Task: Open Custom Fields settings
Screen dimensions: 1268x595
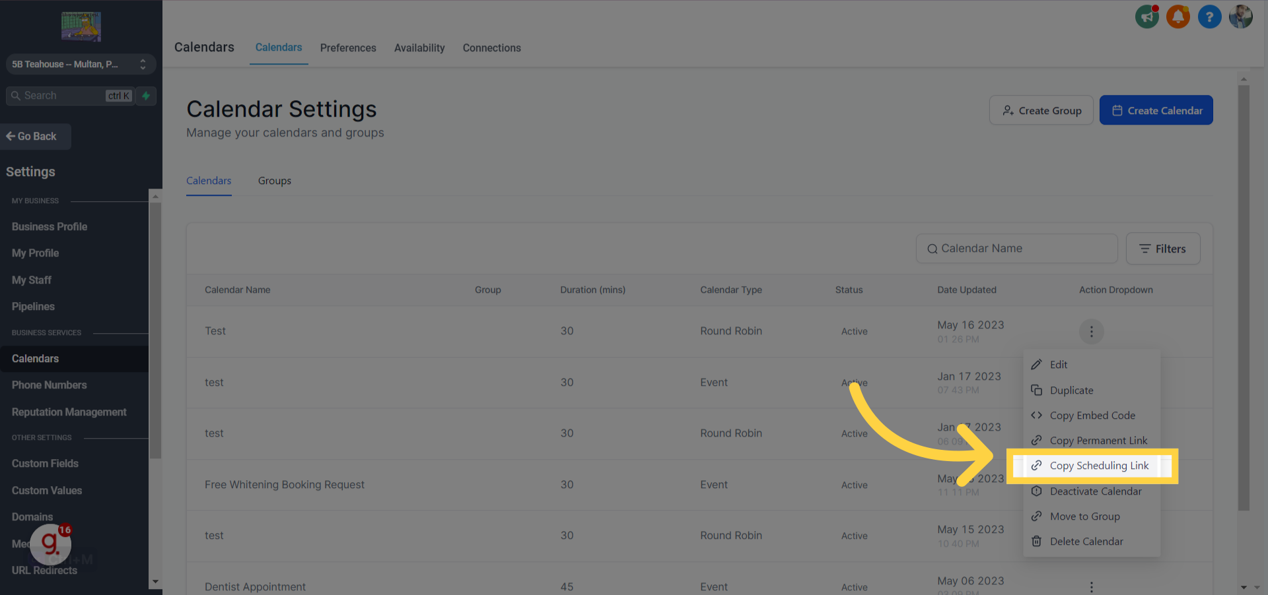Action: point(45,464)
